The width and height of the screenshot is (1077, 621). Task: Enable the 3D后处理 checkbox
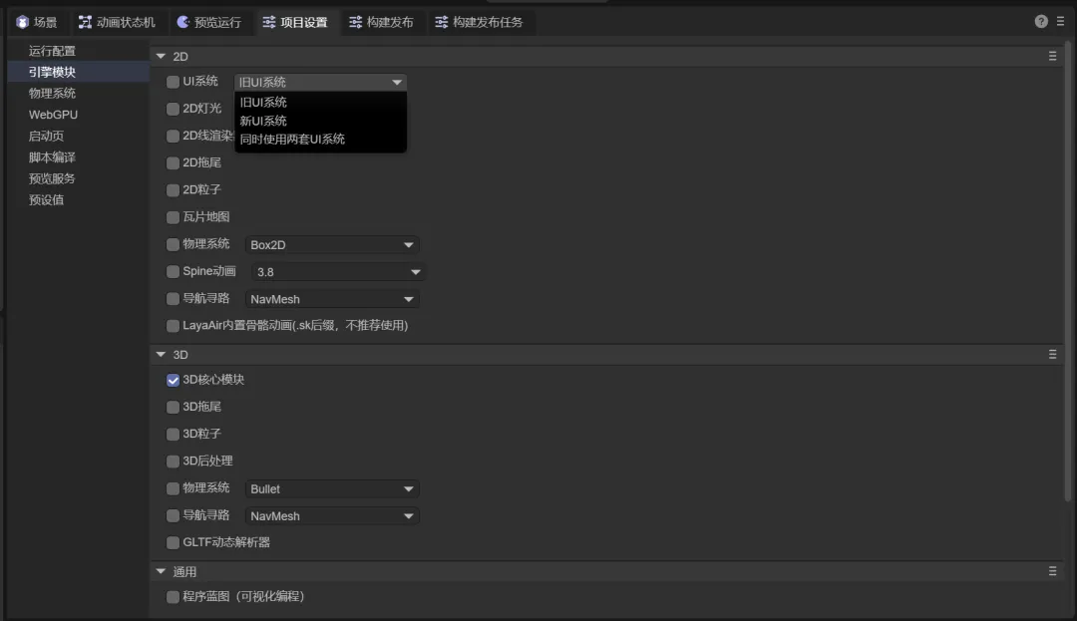pyautogui.click(x=174, y=462)
